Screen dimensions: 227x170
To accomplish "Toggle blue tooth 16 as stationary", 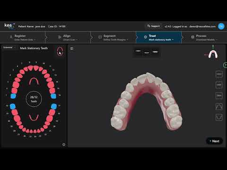I will (x=53, y=96).
